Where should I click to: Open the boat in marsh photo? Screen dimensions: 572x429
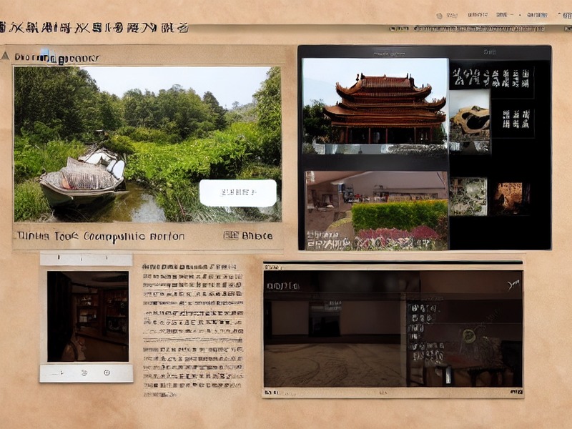(x=148, y=144)
